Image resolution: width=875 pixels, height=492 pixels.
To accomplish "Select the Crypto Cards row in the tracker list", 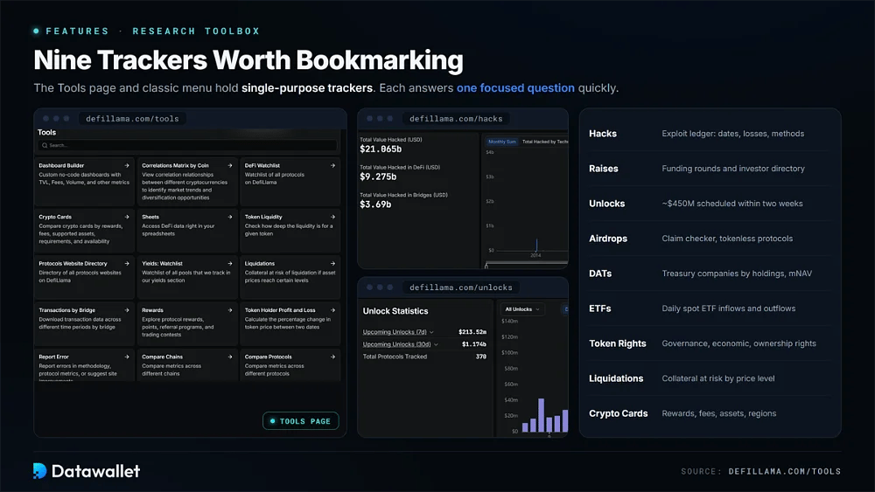I will tap(710, 413).
